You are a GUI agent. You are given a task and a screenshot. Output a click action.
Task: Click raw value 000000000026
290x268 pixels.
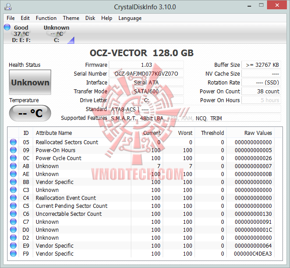click(253, 158)
